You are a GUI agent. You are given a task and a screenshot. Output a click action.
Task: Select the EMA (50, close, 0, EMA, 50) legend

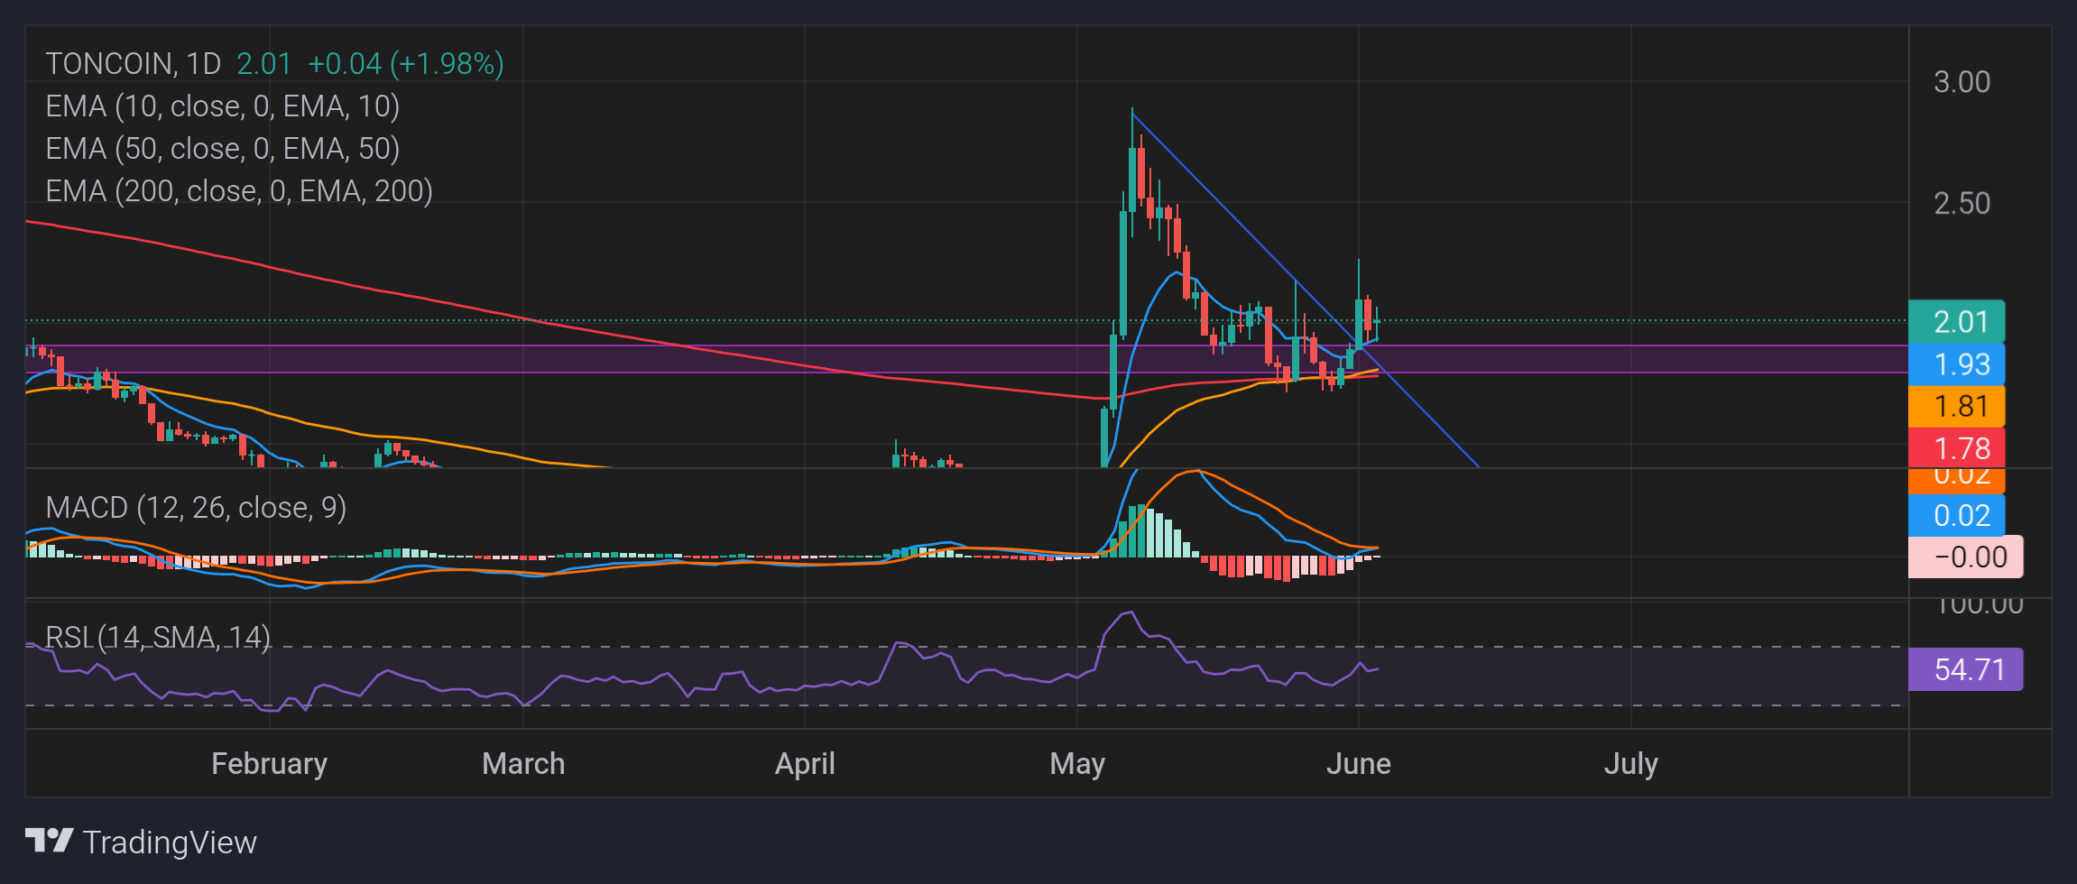point(223,149)
